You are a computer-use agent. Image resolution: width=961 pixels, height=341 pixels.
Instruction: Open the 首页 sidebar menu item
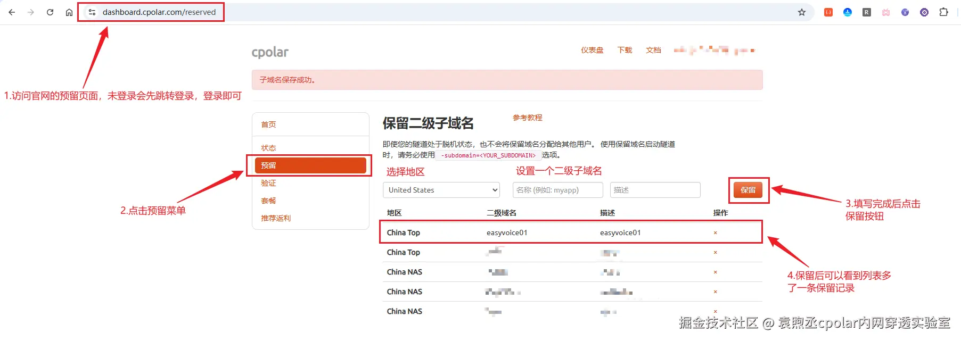[268, 124]
